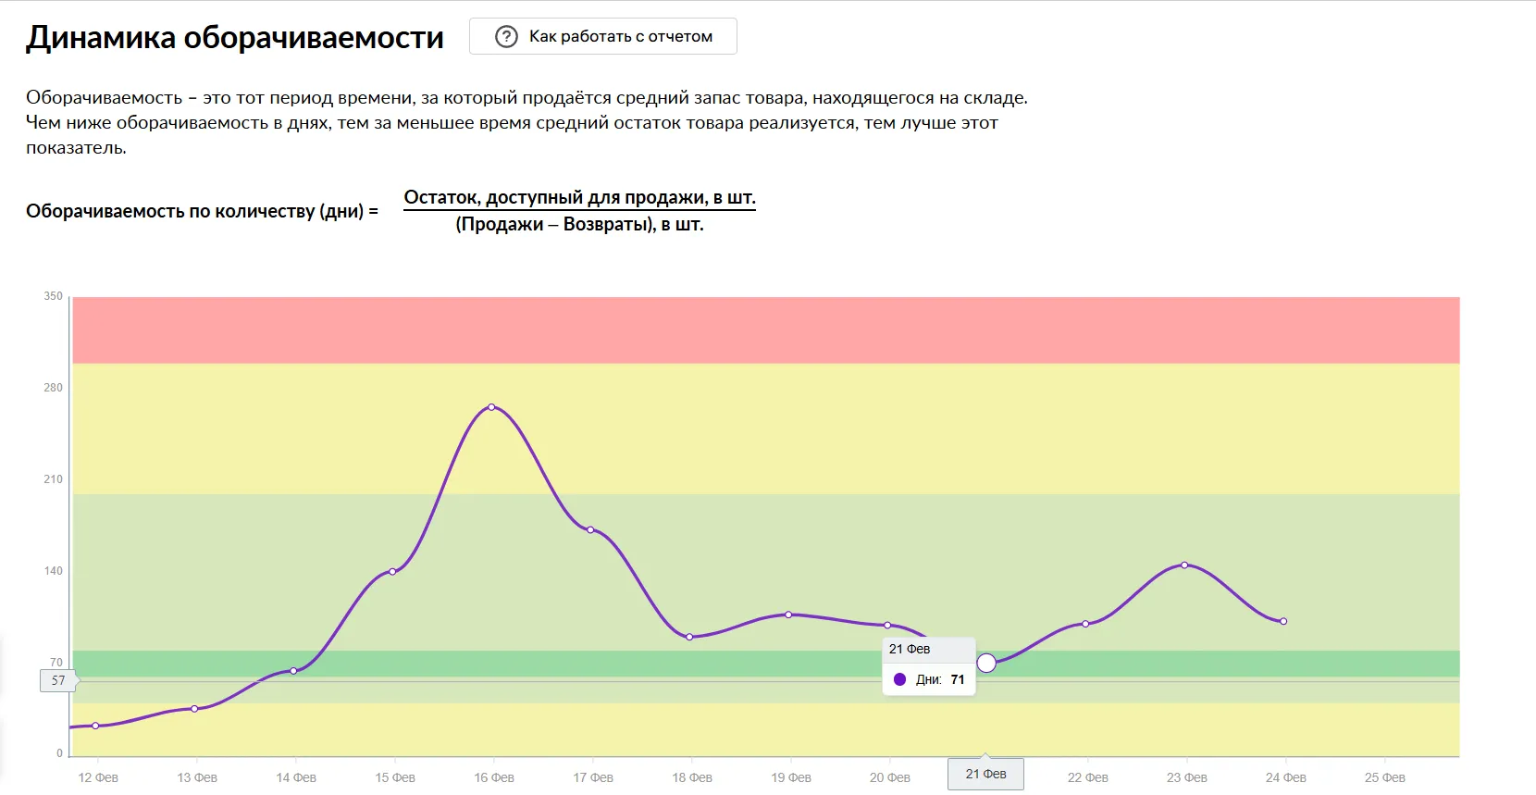This screenshot has width=1536, height=795.
Task: Select the 18 Фев data point marker
Action: [x=689, y=637]
